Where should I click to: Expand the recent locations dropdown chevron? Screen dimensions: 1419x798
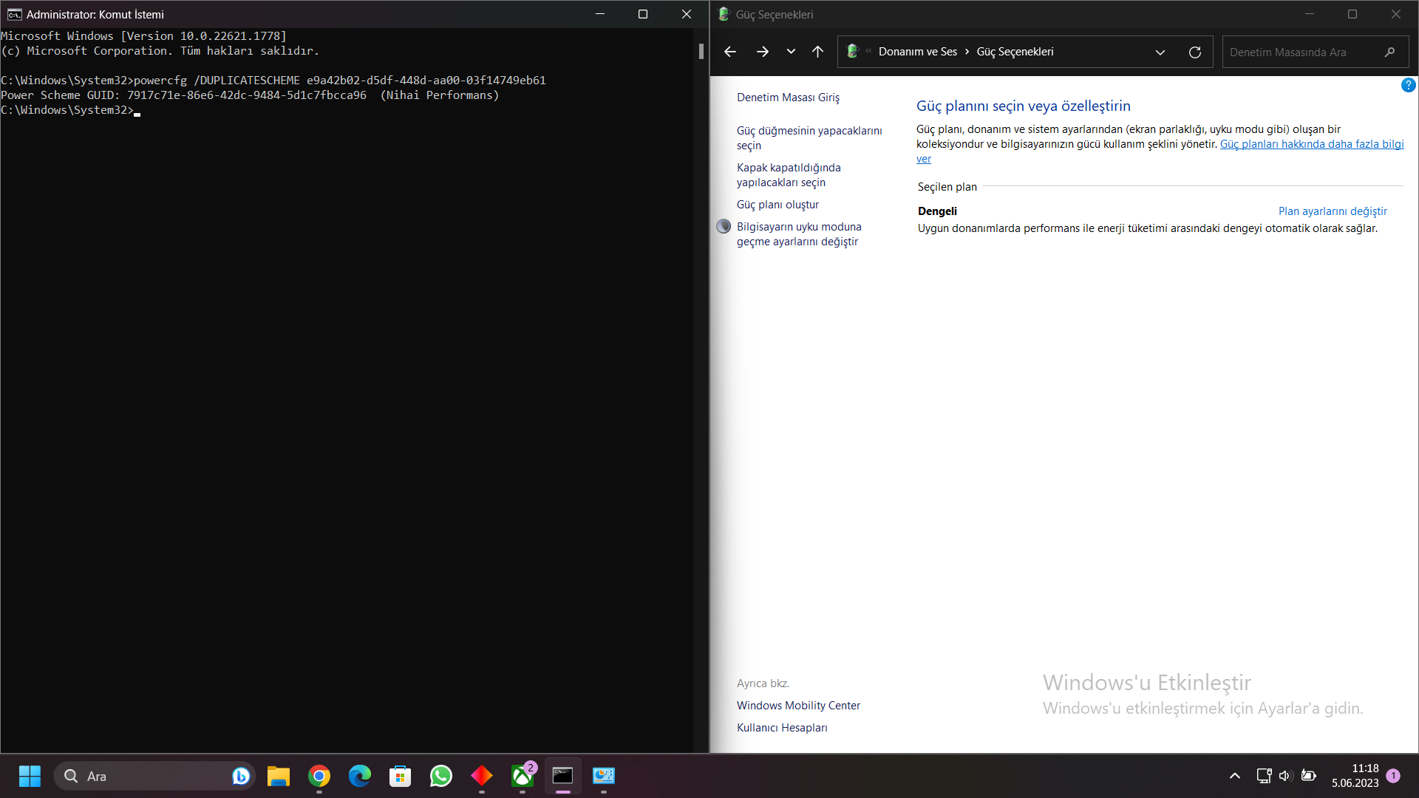pos(791,52)
